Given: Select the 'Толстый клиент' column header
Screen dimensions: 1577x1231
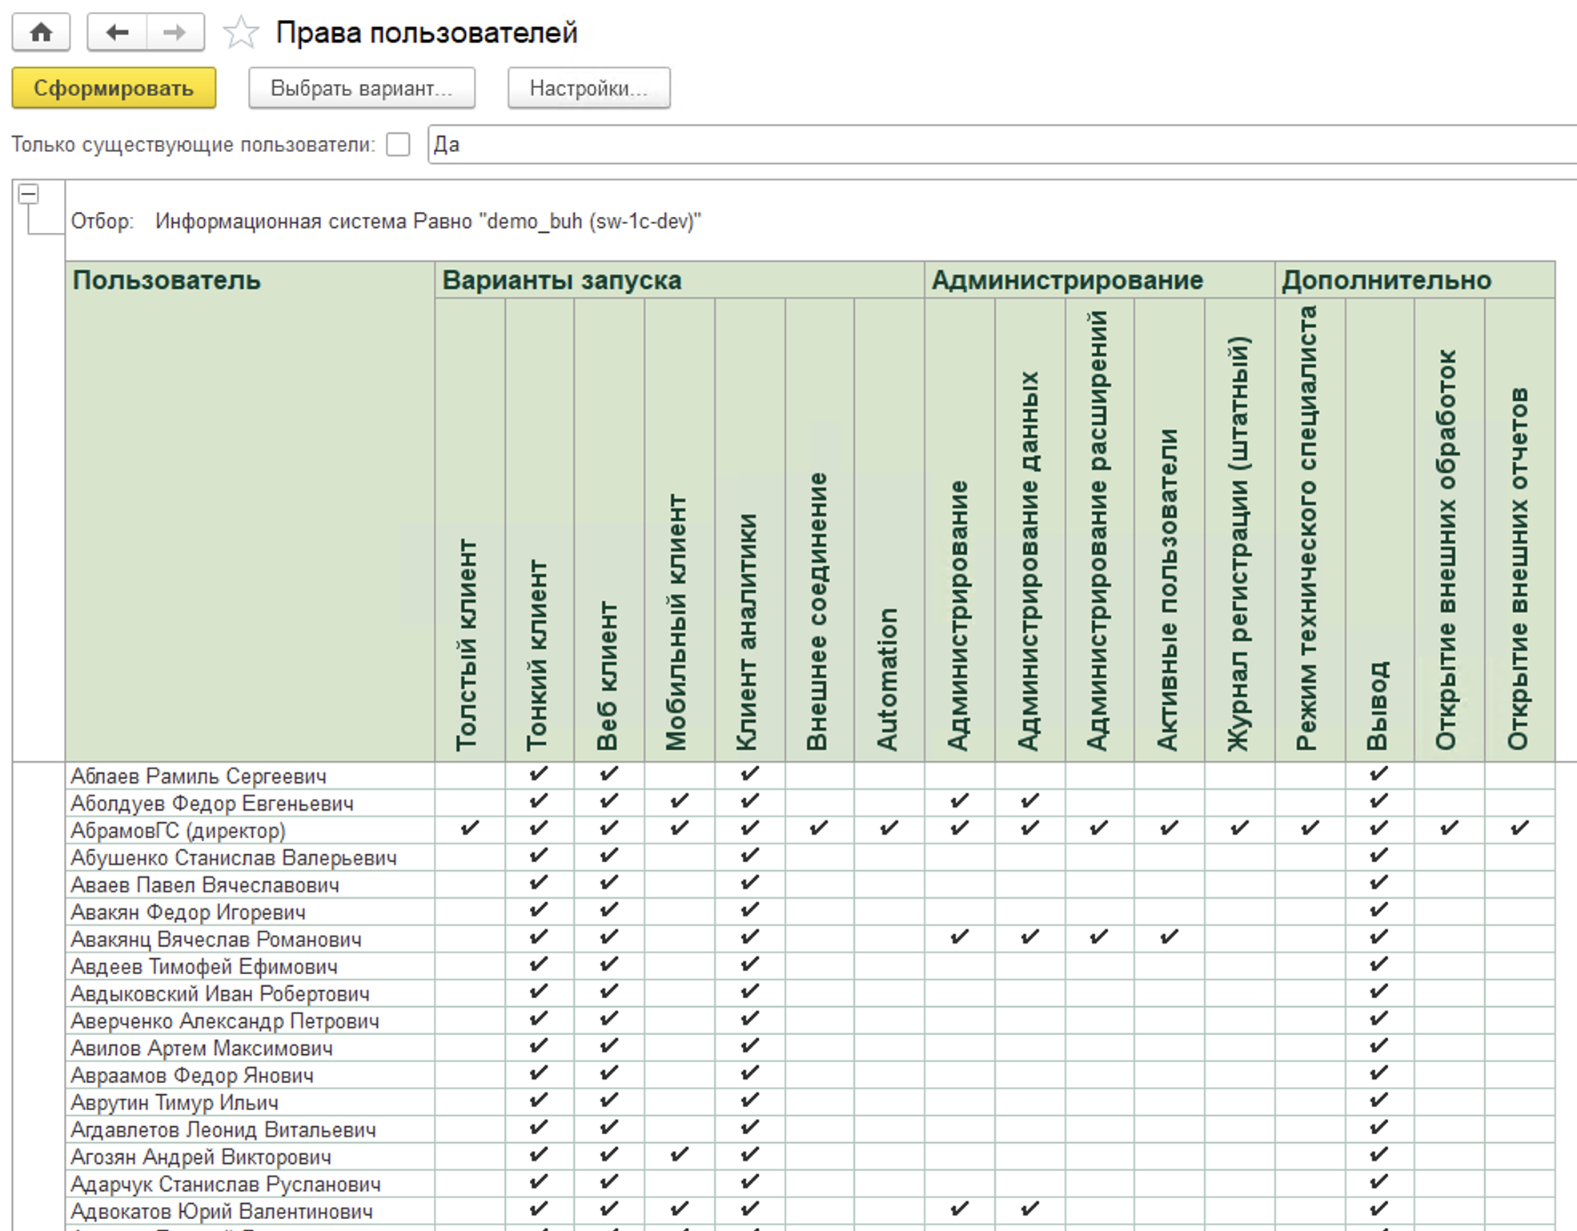Looking at the screenshot, I should coord(468,644).
